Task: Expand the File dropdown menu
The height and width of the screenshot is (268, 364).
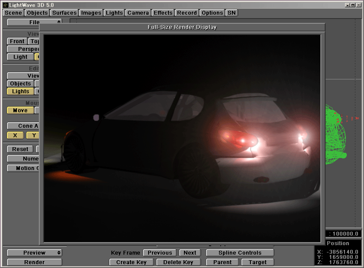Action: pos(35,22)
